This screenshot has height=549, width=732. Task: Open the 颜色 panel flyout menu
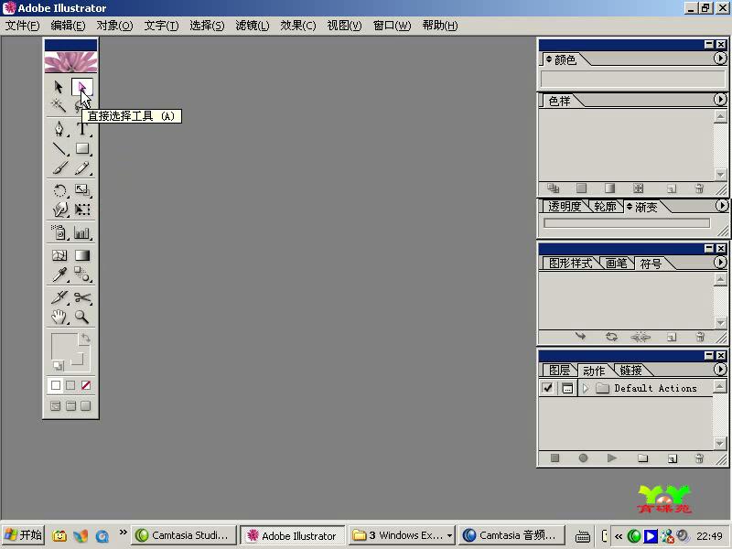point(720,59)
